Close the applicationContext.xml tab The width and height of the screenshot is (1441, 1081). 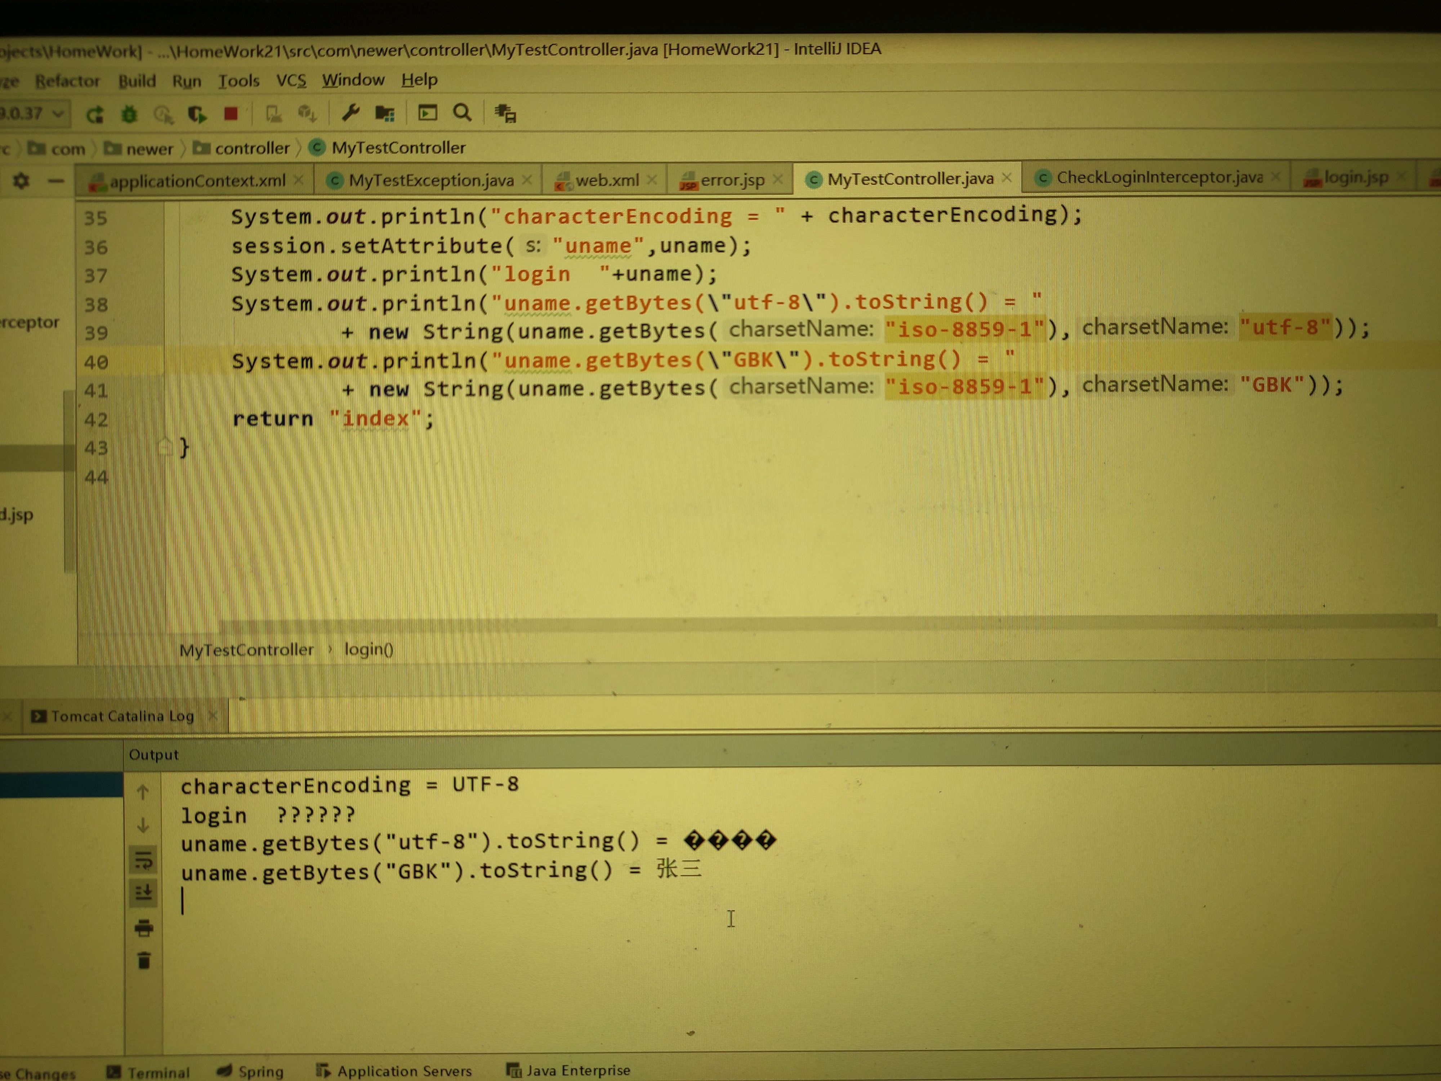tap(298, 180)
